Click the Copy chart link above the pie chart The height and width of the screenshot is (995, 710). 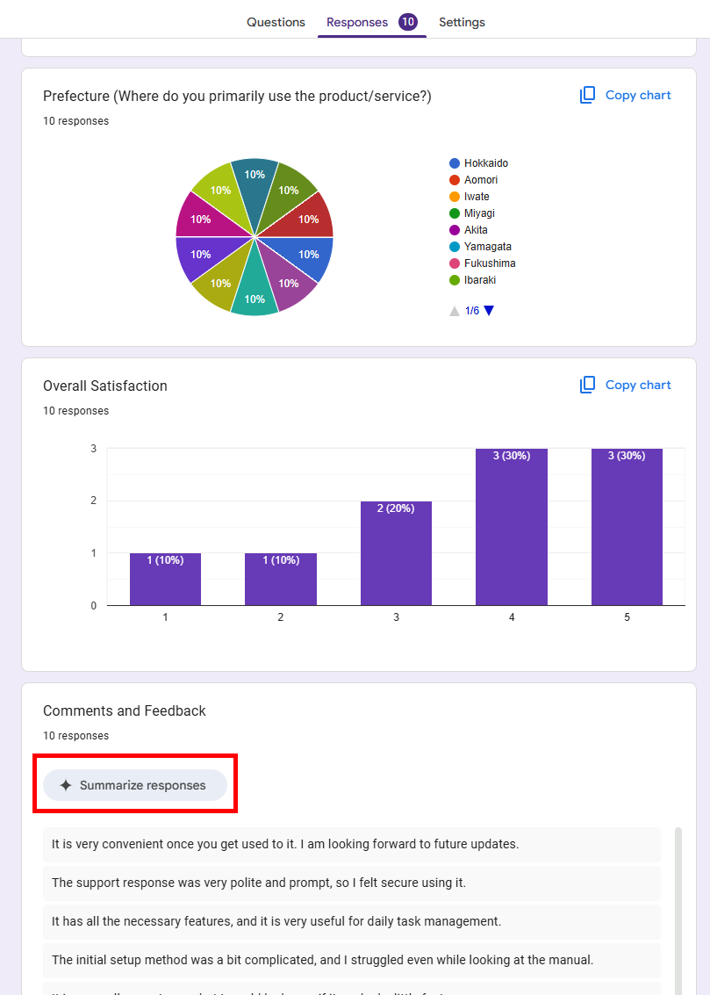point(638,95)
